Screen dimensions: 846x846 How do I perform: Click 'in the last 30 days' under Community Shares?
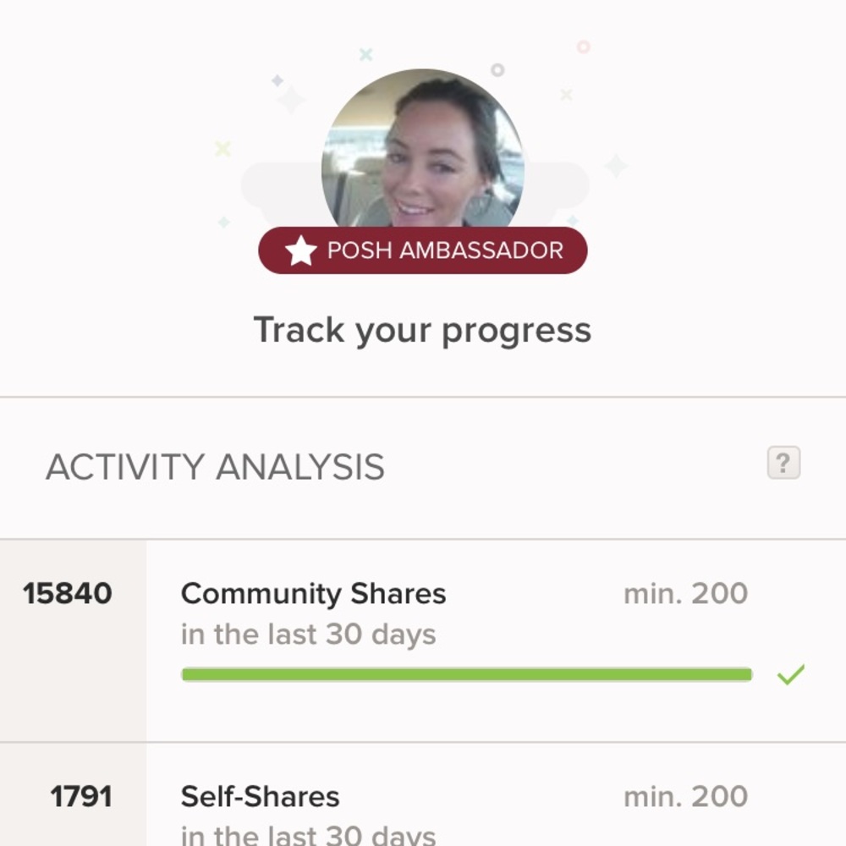(x=308, y=634)
